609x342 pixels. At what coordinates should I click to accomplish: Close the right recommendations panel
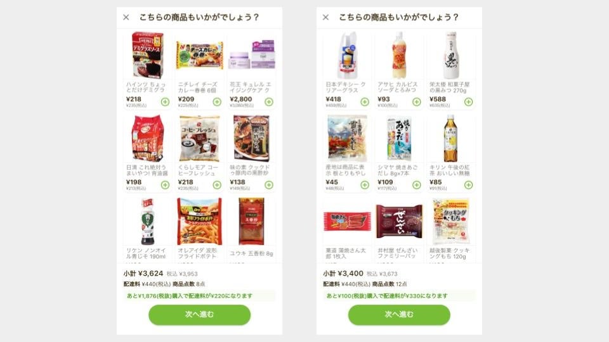326,18
